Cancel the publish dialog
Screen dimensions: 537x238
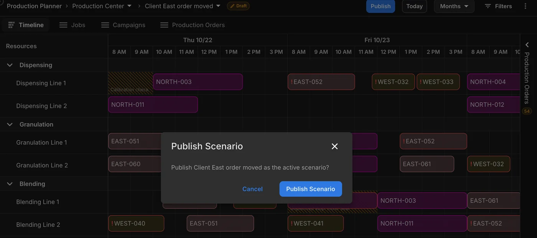[x=252, y=189]
